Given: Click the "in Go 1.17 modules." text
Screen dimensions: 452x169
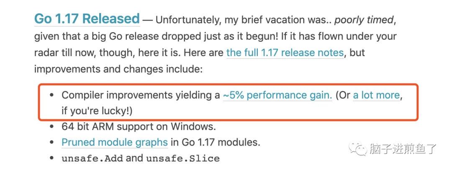Looking at the screenshot, I should tap(215, 142).
